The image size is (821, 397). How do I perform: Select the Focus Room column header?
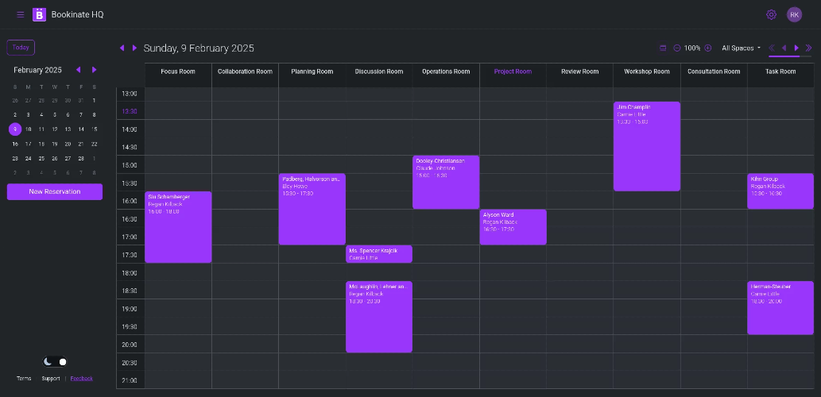tap(178, 71)
